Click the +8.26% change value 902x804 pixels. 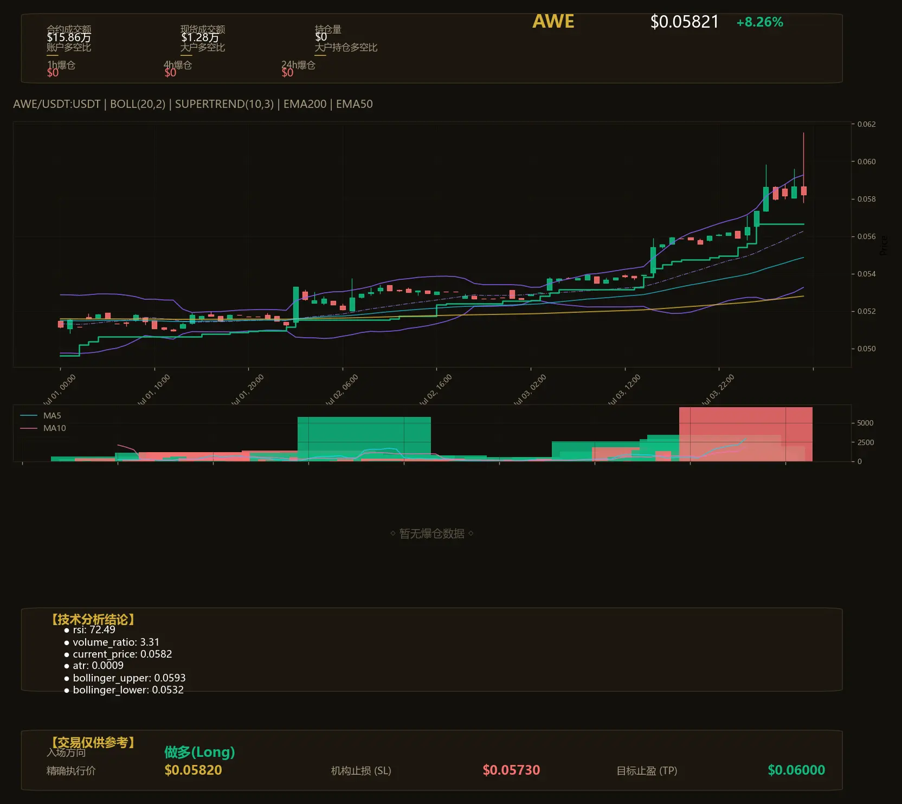click(759, 22)
